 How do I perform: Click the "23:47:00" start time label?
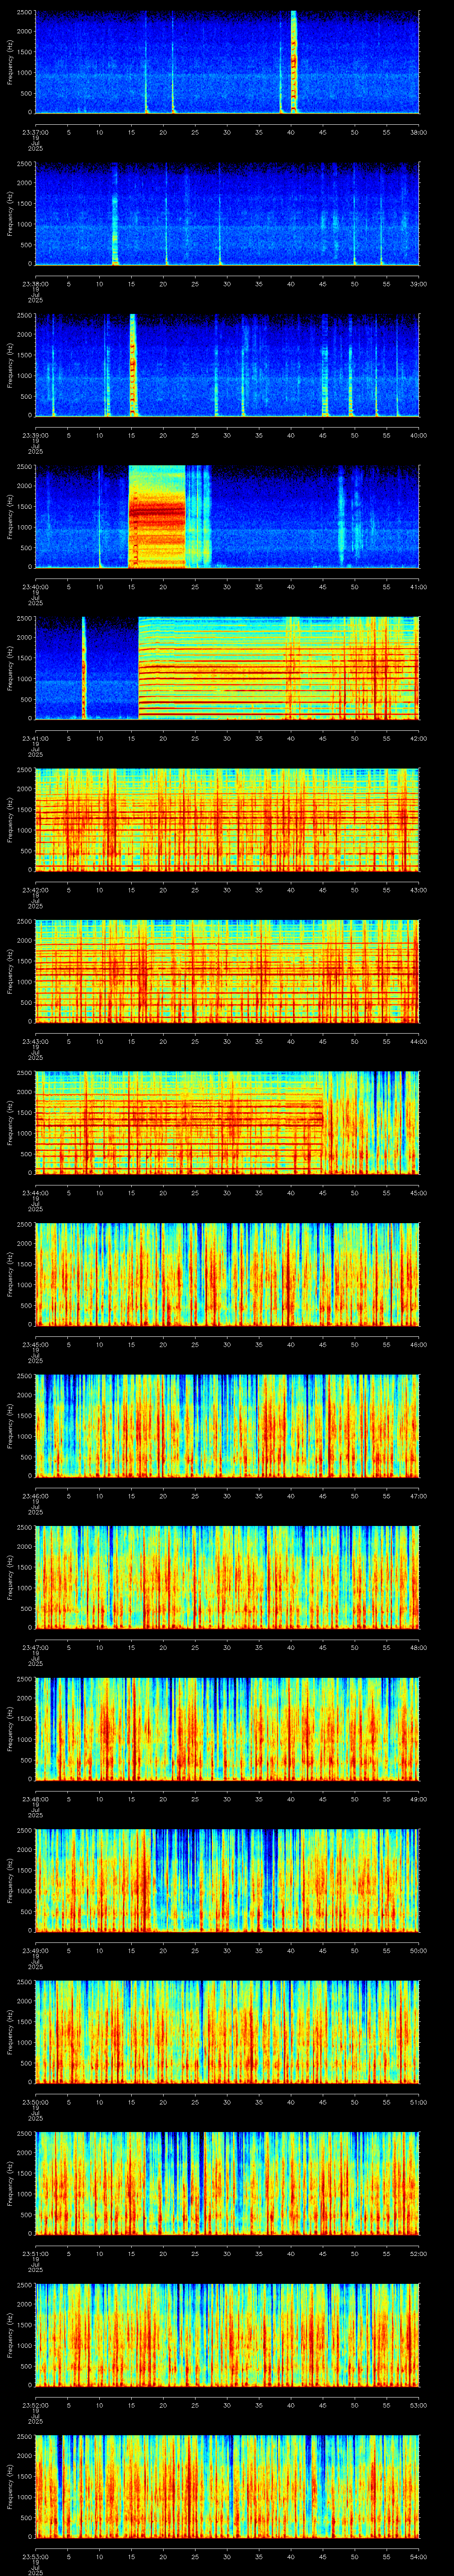[35, 1647]
